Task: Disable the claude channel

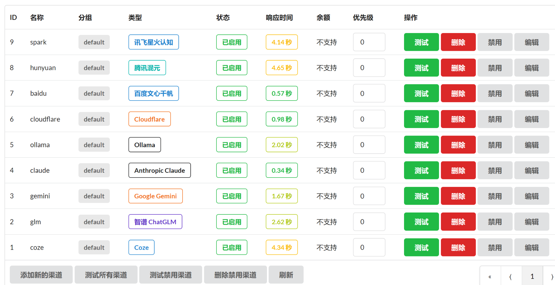Action: 495,170
